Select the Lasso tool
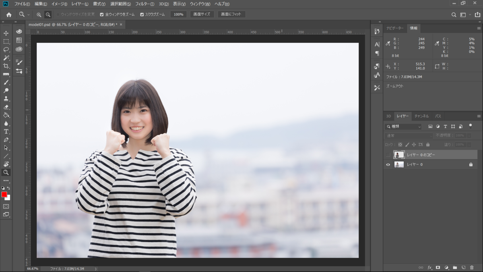 click(x=6, y=50)
